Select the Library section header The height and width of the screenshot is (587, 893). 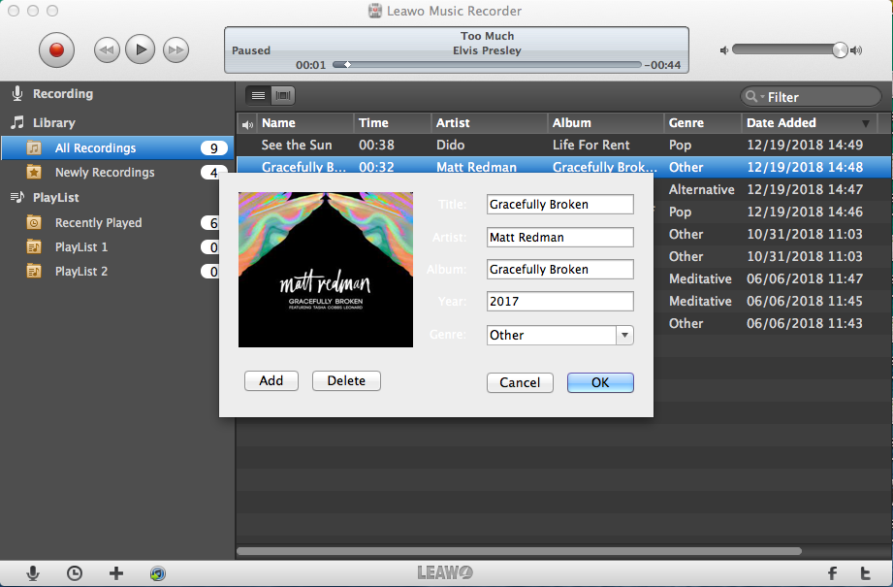click(54, 122)
